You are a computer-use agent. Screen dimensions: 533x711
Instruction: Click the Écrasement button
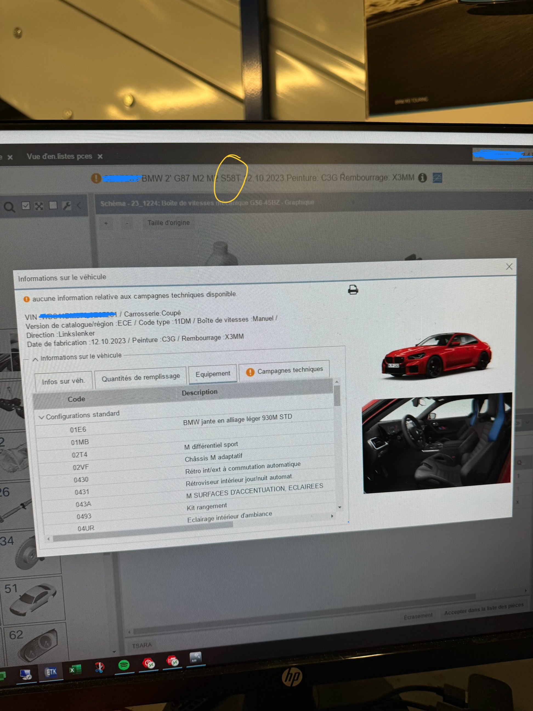418,616
